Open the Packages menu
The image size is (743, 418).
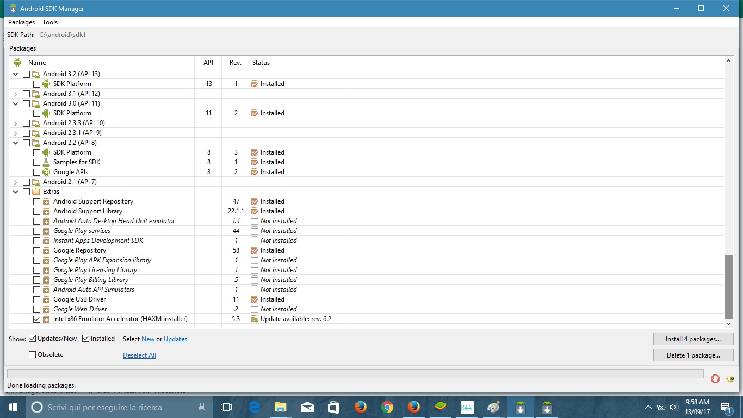(x=21, y=22)
